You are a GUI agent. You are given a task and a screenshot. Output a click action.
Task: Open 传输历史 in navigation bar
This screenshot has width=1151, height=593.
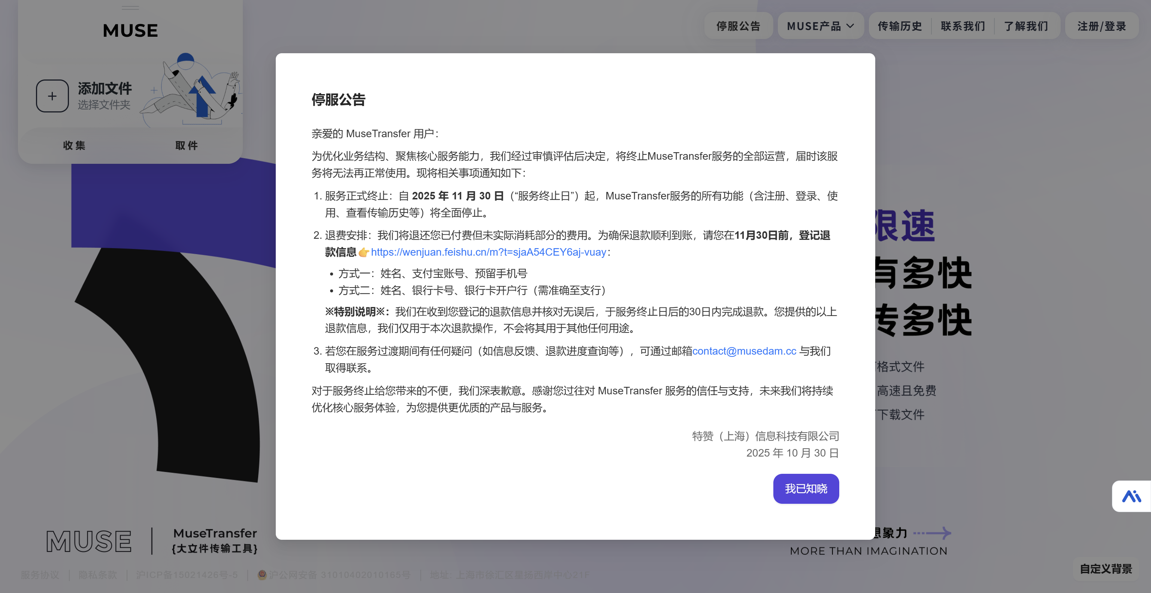(x=900, y=26)
